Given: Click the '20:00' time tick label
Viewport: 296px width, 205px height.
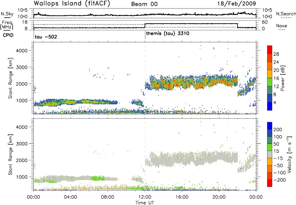Looking at the screenshot, I should [x=219, y=197].
